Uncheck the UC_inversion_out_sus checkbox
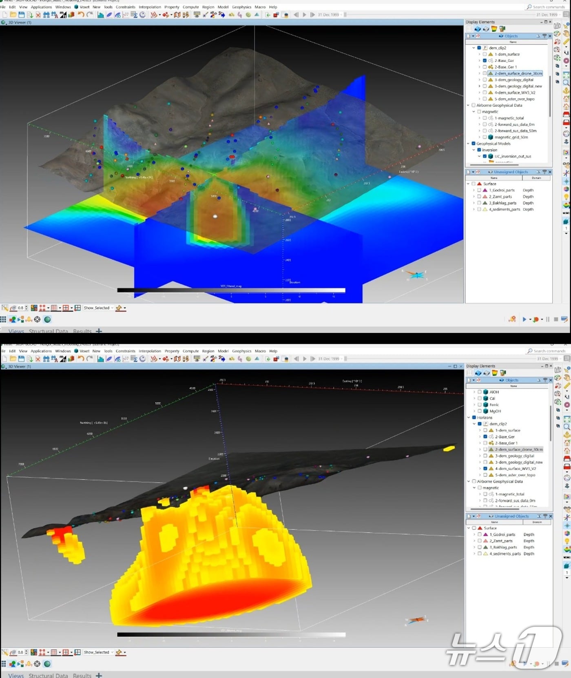571x678 pixels. (x=485, y=156)
